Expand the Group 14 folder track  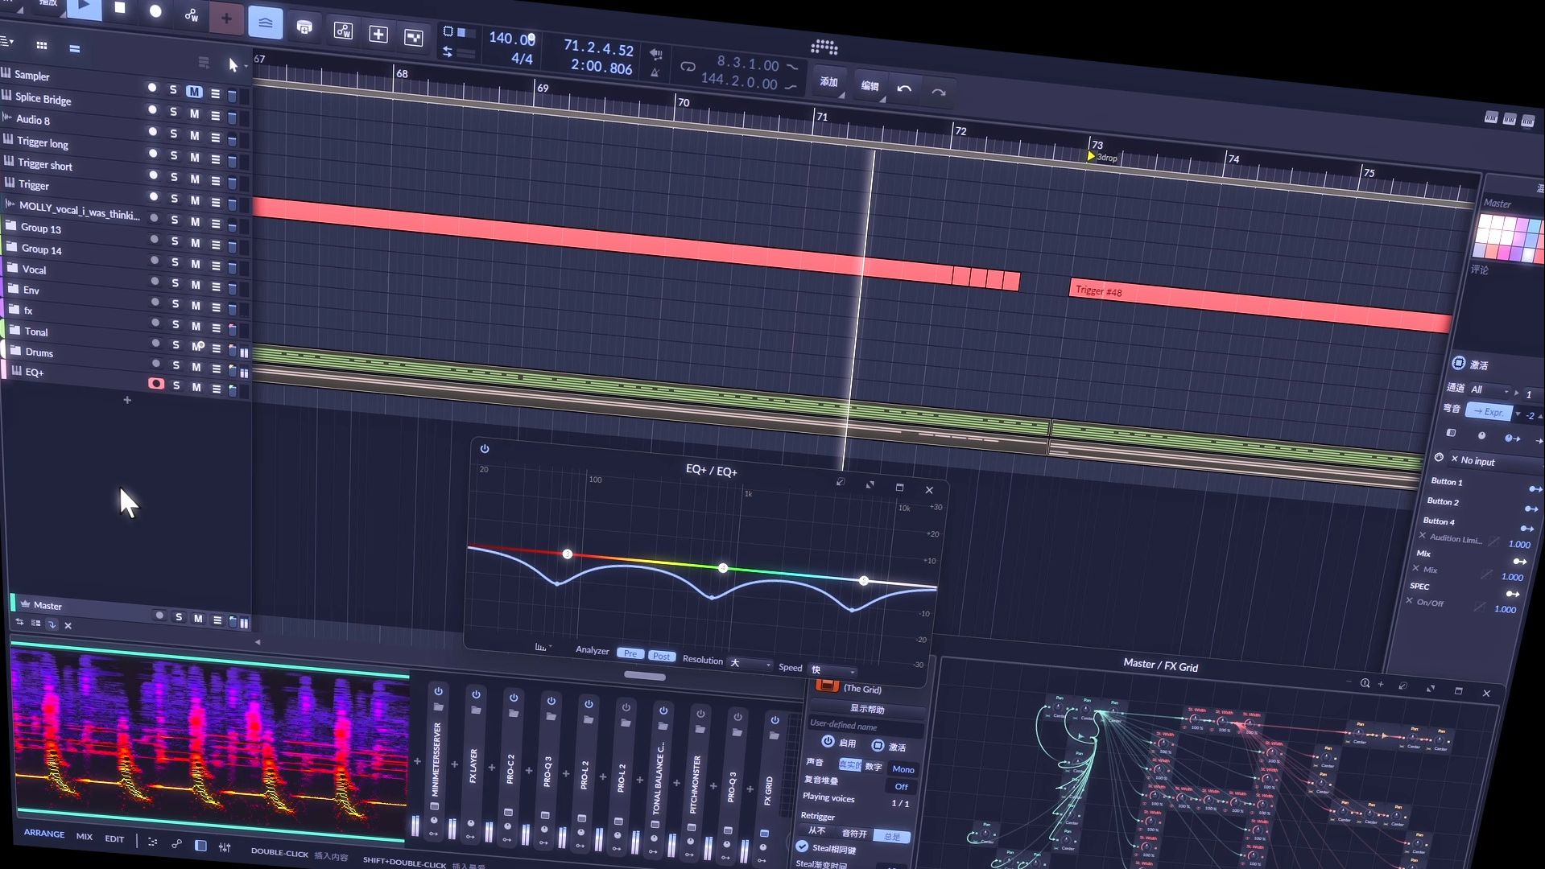point(11,247)
